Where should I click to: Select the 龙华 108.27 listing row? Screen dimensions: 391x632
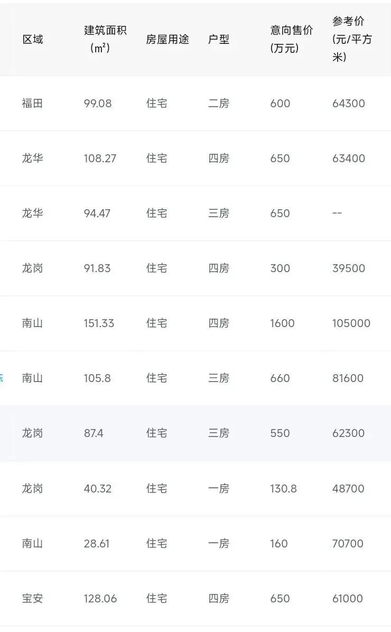click(x=196, y=158)
